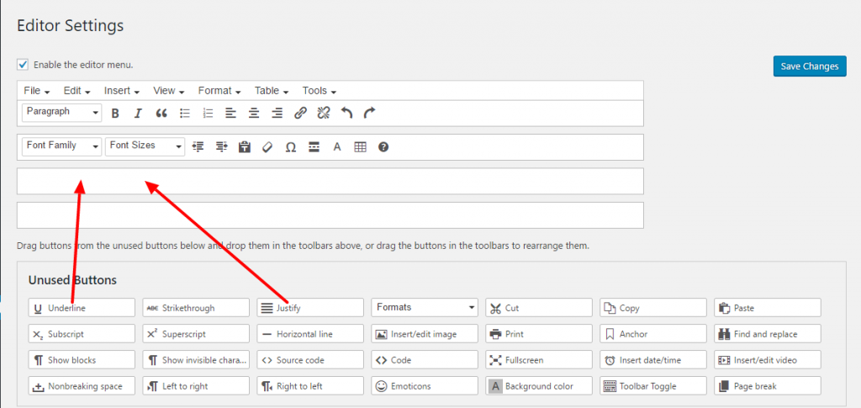Select the Align center icon
Viewport: 861px width, 408px height.
click(254, 114)
